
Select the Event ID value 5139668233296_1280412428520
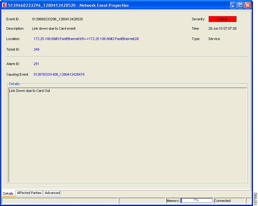(57, 19)
